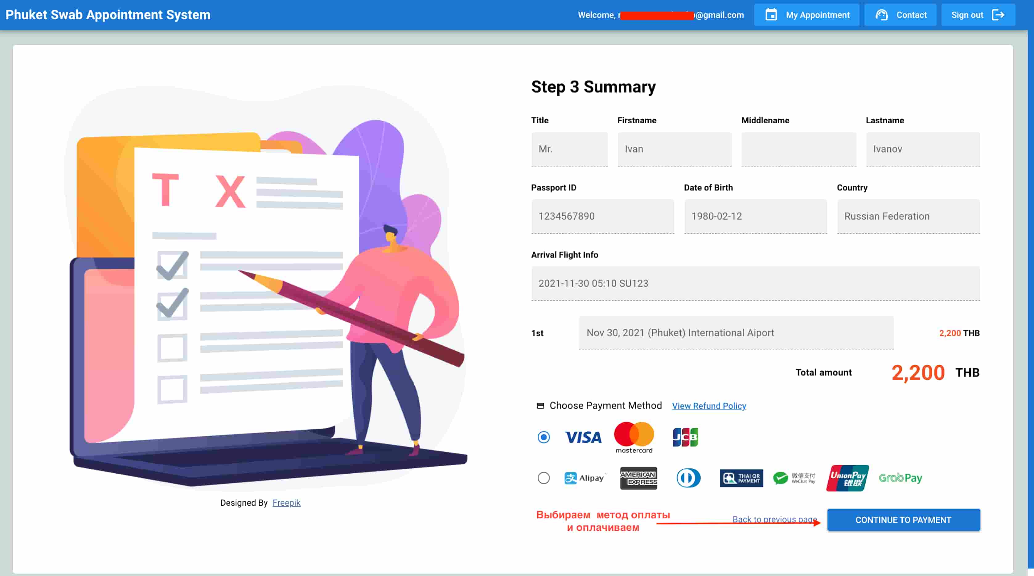This screenshot has width=1034, height=576.
Task: Go back to previous page link
Action: tap(774, 519)
